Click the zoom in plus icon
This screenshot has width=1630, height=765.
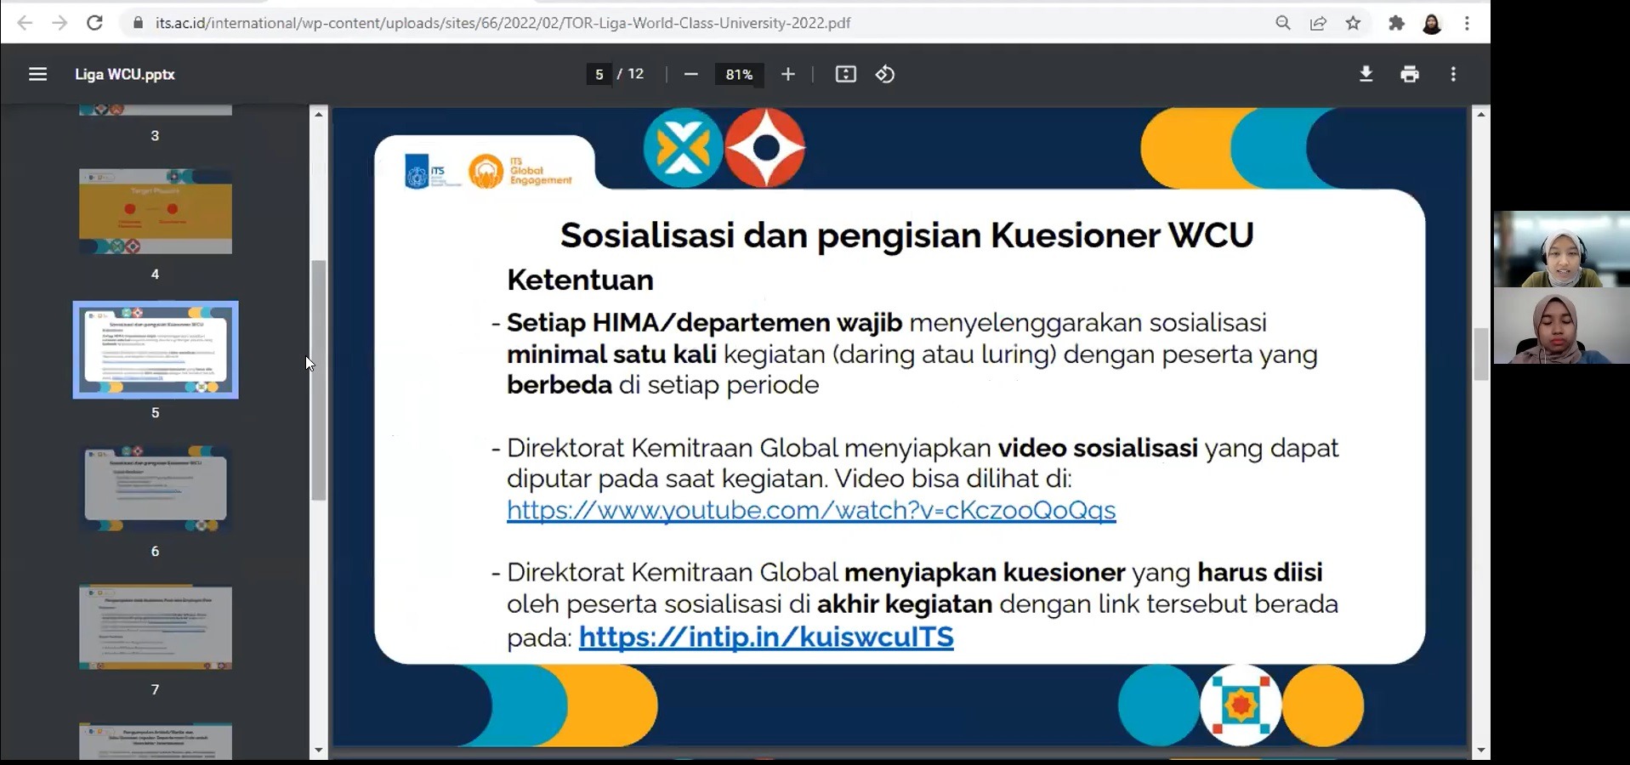788,74
